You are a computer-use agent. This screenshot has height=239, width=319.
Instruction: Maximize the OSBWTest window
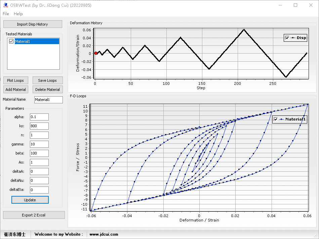coord(295,5)
